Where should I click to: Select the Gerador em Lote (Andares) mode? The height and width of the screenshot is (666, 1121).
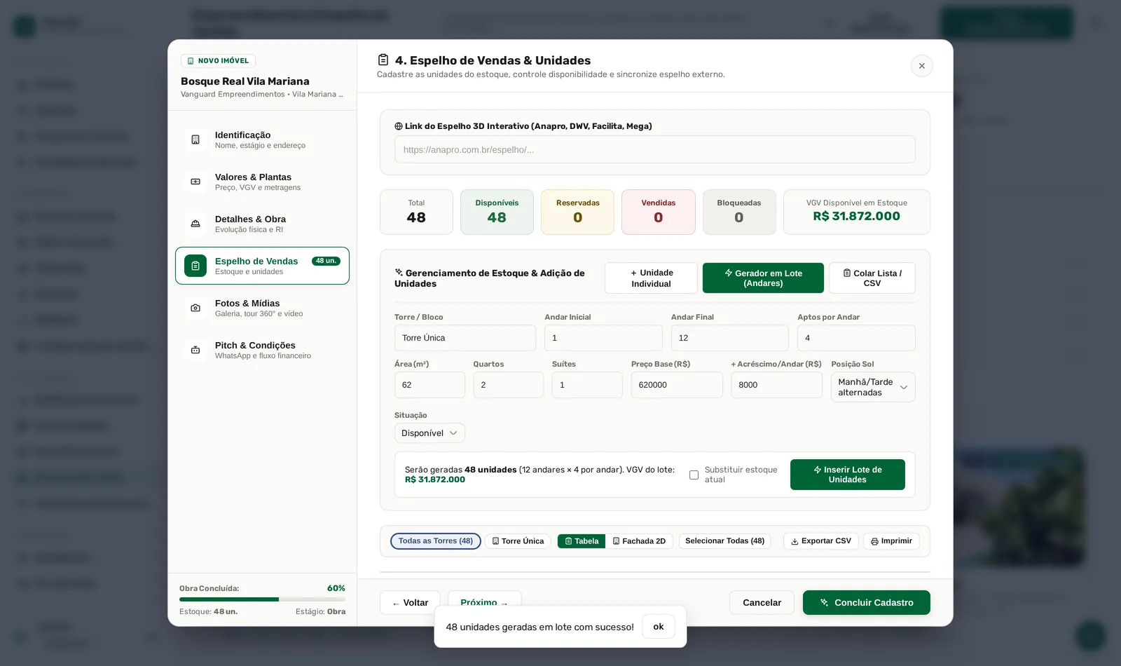pos(763,278)
